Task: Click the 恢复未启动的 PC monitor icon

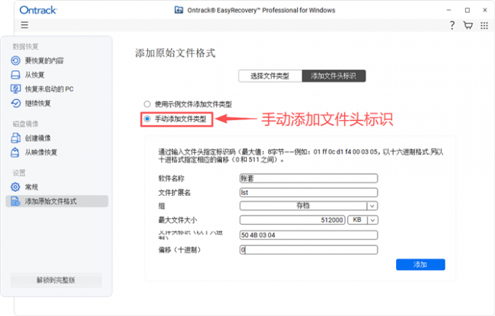Action: tap(15, 89)
